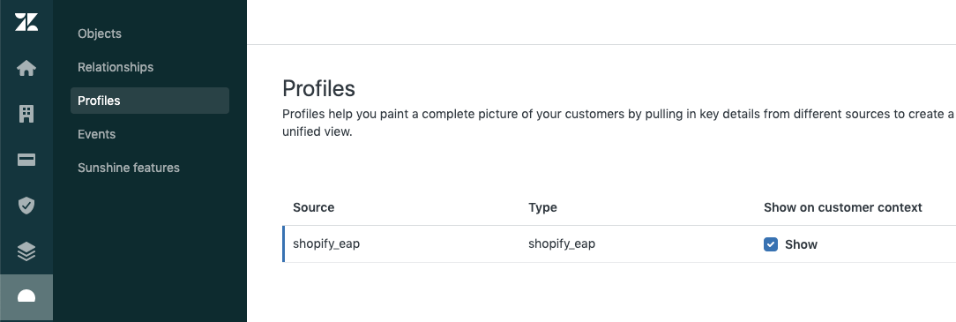Click the Show label next to checkbox
Screen dimensions: 956x322
click(x=801, y=244)
